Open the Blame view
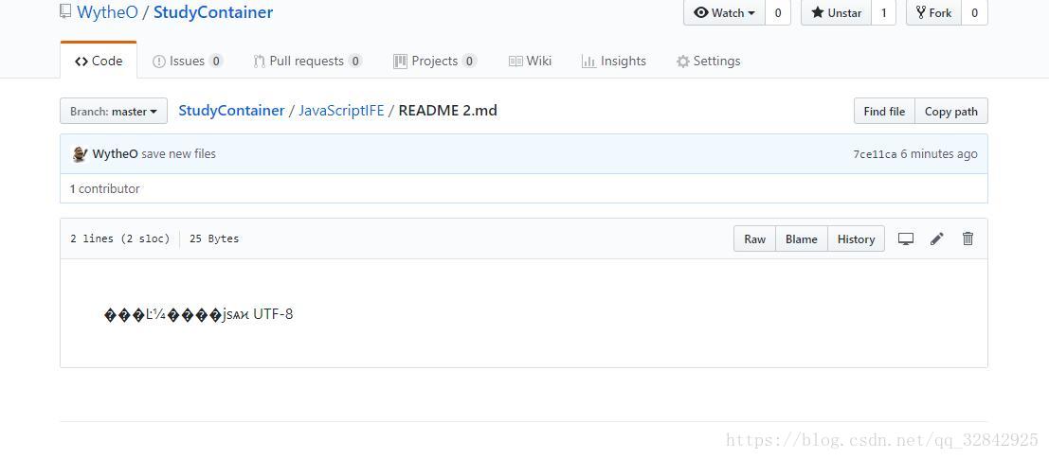The width and height of the screenshot is (1049, 459). point(802,238)
